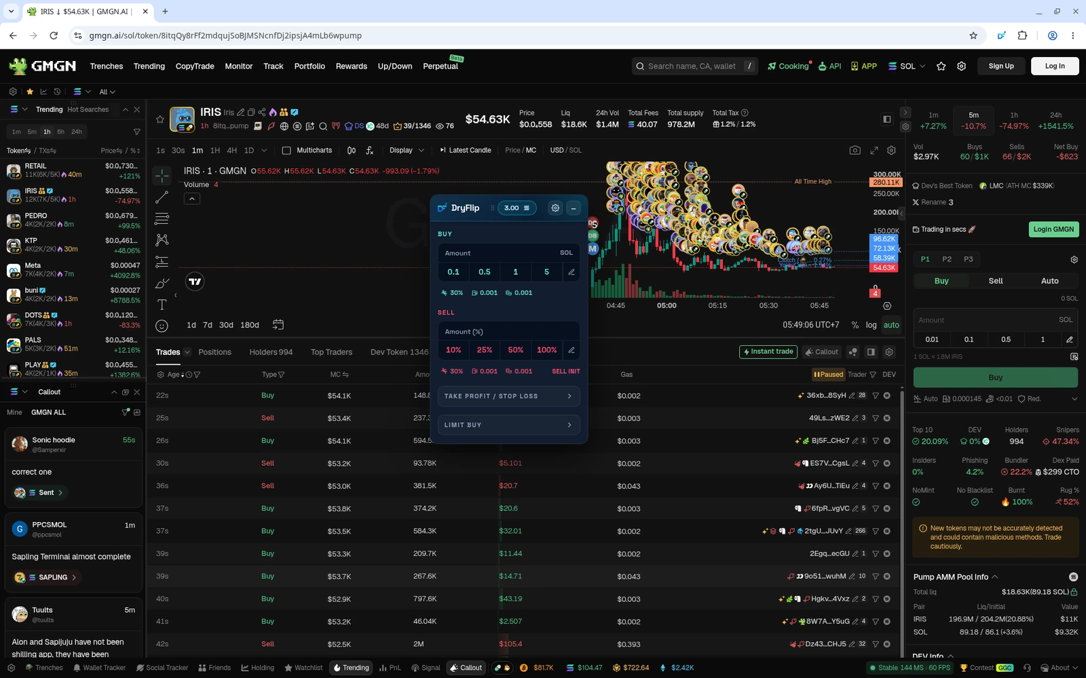Open the RETAIL token in trending list
This screenshot has height=678, width=1086.
point(73,170)
